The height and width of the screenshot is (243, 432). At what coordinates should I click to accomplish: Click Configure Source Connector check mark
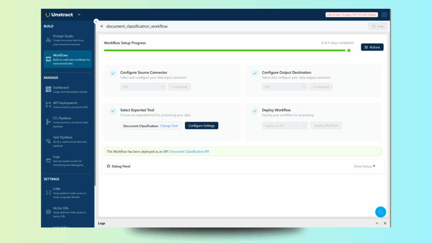(113, 73)
